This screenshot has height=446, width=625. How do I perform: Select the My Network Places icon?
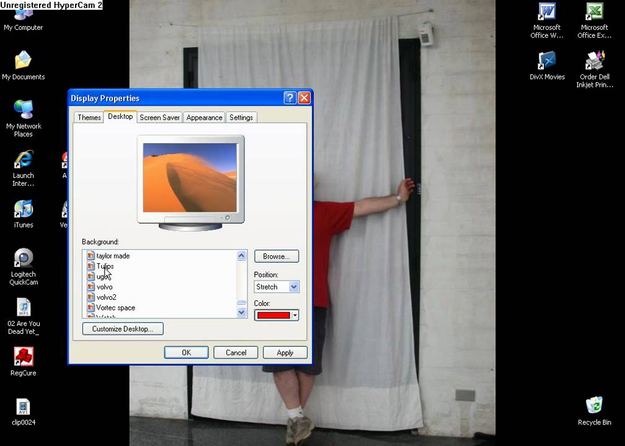[x=24, y=118]
